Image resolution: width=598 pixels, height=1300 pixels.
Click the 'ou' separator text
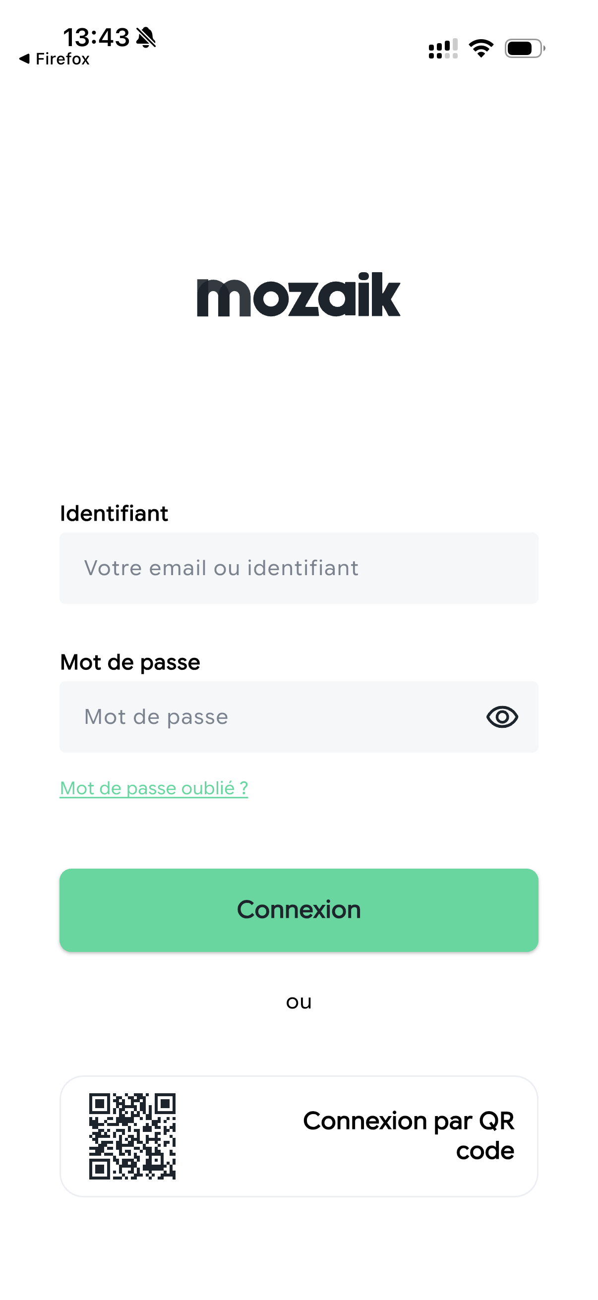pyautogui.click(x=299, y=1002)
